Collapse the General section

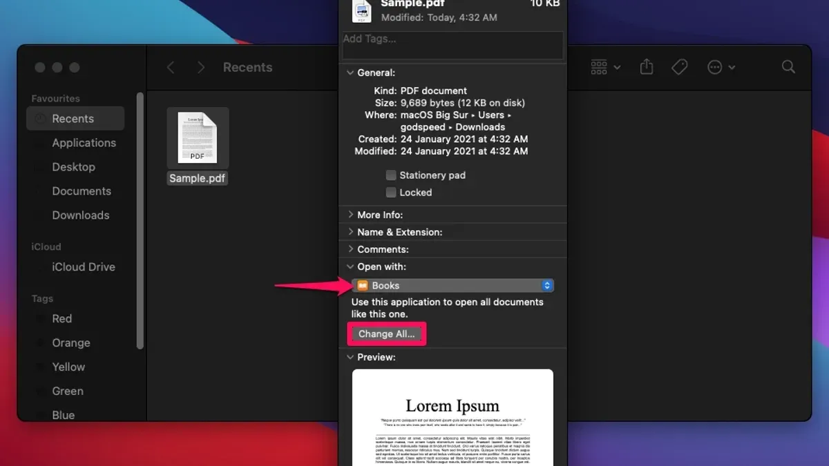tap(351, 72)
